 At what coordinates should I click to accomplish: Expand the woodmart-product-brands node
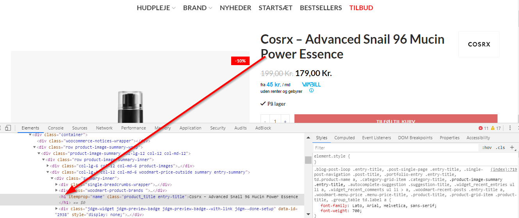[x=56, y=190]
